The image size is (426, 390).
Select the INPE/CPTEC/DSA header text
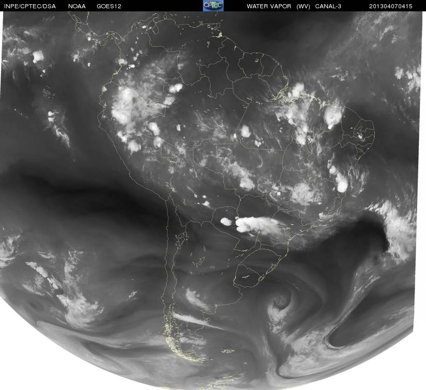30,6
